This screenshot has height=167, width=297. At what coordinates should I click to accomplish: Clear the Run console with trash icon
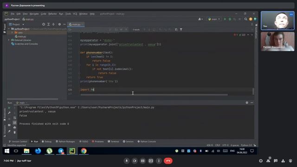(15, 132)
